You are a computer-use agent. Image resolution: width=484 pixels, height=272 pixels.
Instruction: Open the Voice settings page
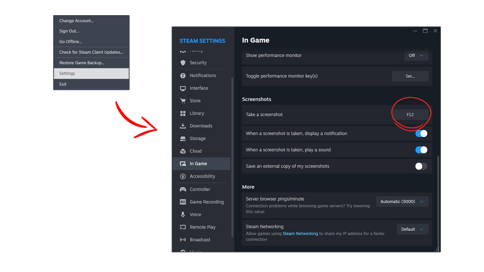[201, 215]
